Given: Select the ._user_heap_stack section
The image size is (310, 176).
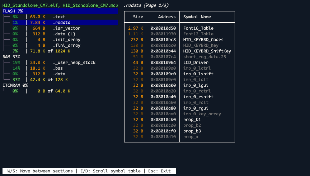Looking at the screenshot, I should click(74, 62).
